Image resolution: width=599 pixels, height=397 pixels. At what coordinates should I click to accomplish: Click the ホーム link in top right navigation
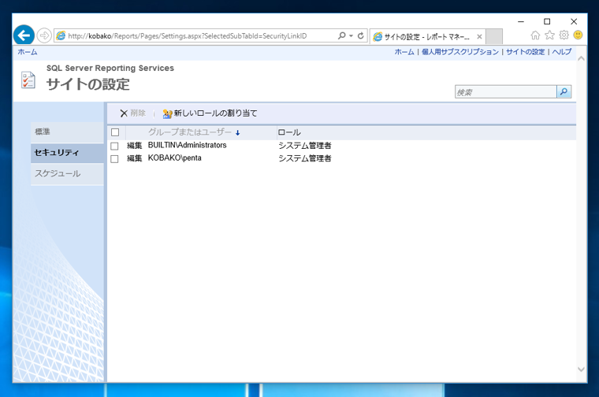point(404,52)
